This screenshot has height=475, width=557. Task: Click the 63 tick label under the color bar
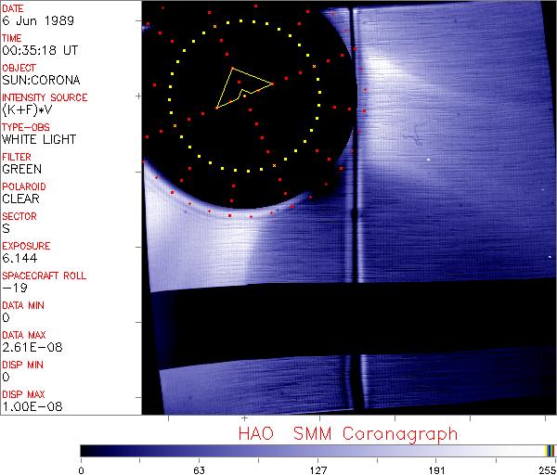200,469
